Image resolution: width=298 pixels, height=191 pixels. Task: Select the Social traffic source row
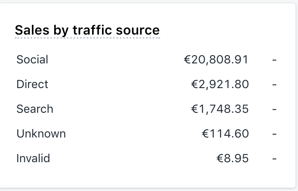(147, 60)
